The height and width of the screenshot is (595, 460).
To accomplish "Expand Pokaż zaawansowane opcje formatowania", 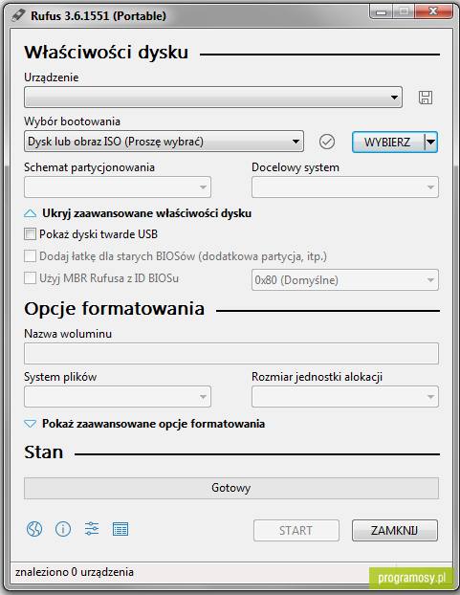I will [144, 424].
